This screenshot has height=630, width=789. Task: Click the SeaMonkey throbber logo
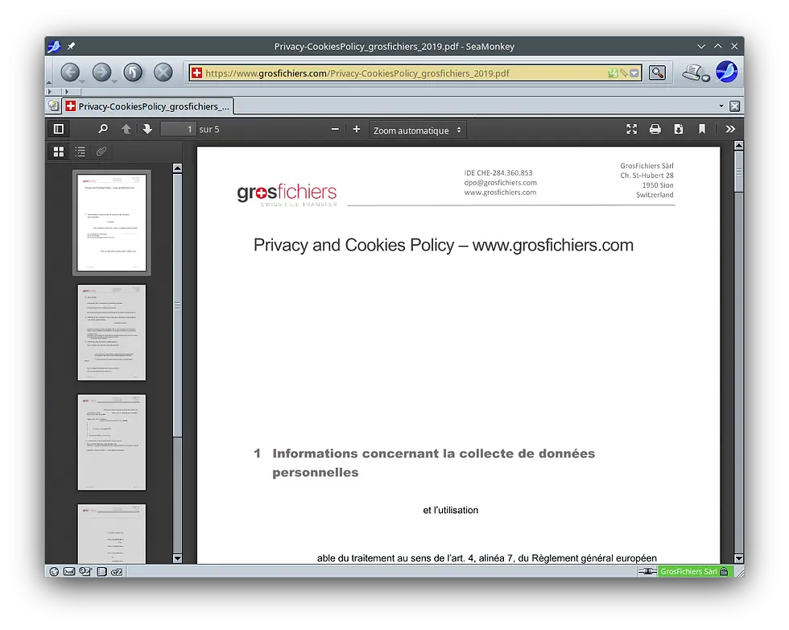[726, 72]
